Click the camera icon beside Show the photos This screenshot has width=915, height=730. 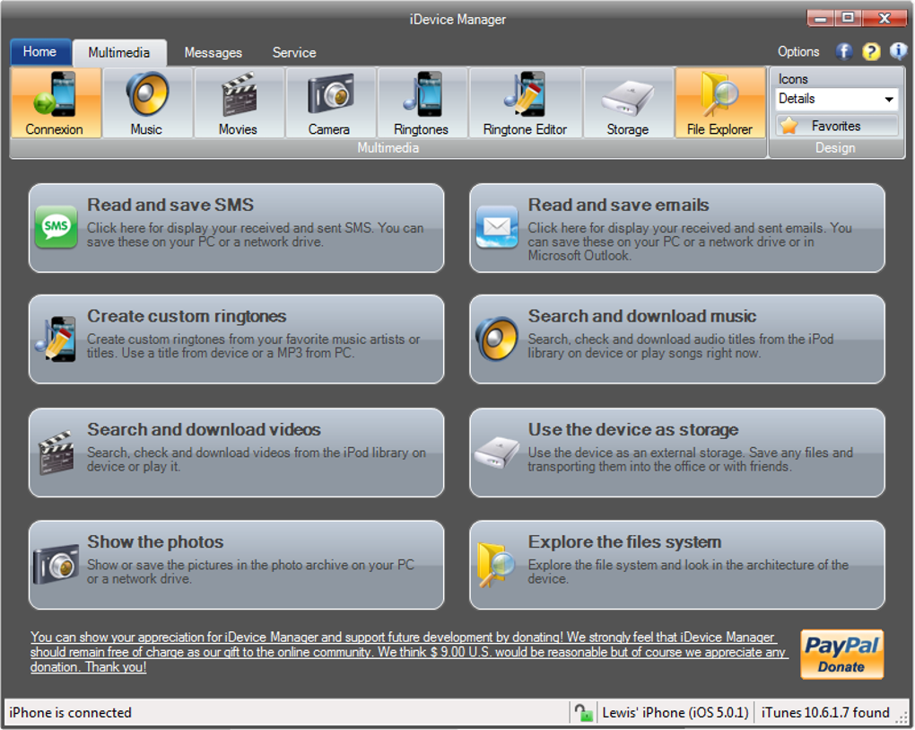click(x=56, y=565)
